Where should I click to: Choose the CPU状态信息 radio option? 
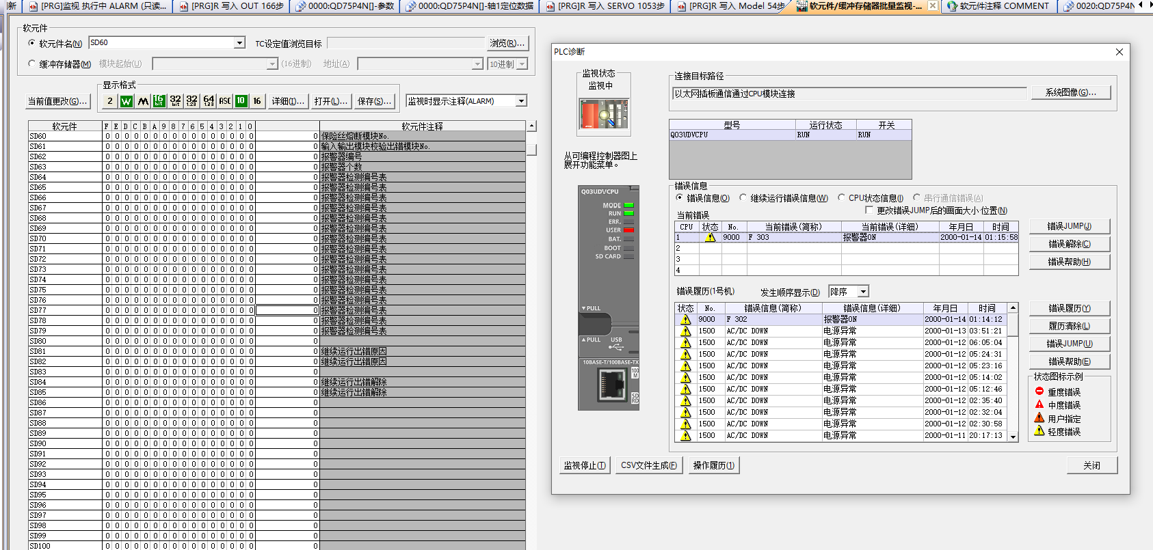(x=842, y=198)
